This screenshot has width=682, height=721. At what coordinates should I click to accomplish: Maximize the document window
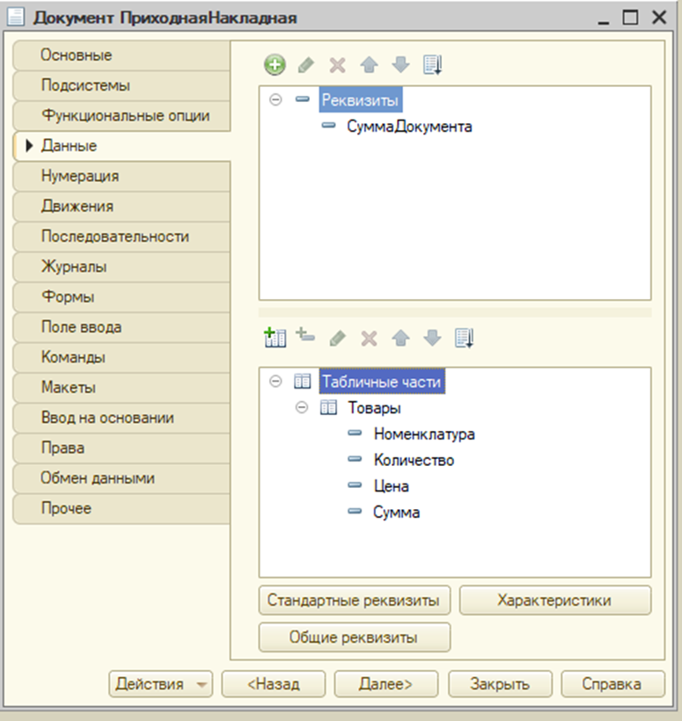630,18
